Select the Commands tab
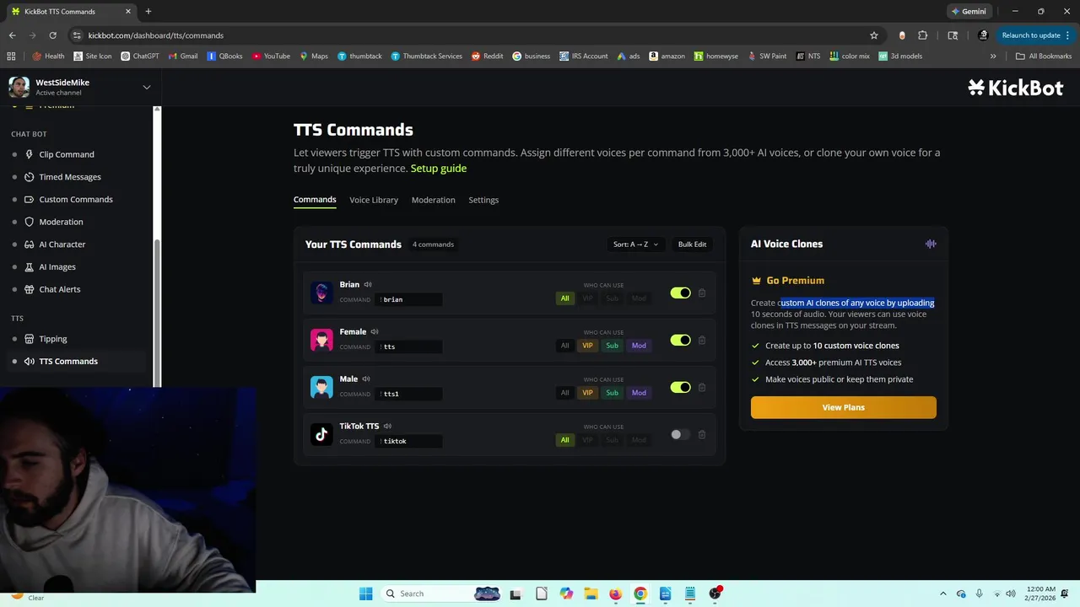The height and width of the screenshot is (607, 1080). point(315,200)
